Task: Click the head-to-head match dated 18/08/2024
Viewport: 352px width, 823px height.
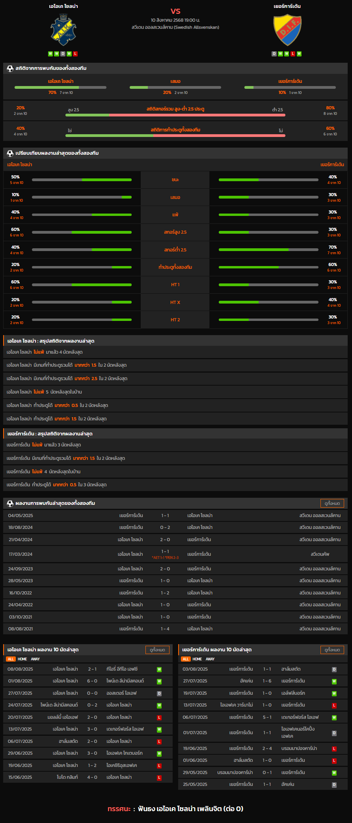Action: (x=175, y=527)
